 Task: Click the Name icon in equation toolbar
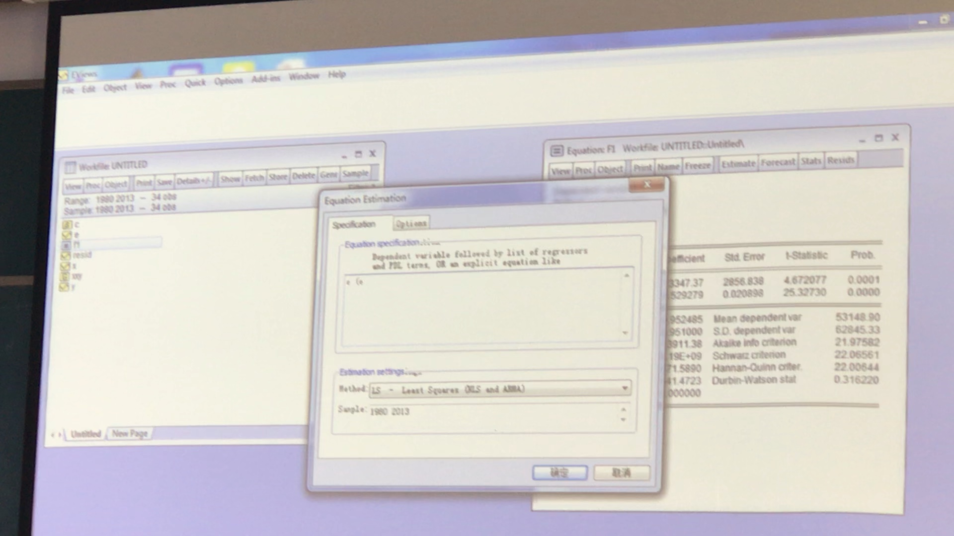point(666,162)
